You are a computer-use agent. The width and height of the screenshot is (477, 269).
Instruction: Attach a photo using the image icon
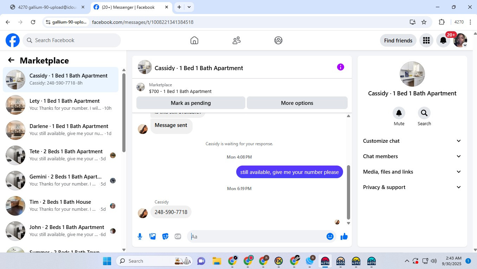(x=153, y=236)
